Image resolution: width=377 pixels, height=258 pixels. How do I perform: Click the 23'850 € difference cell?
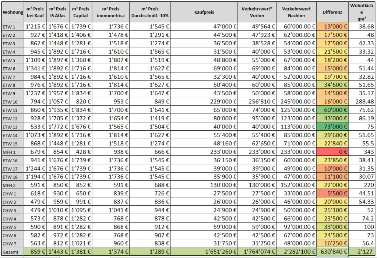pos(332,160)
